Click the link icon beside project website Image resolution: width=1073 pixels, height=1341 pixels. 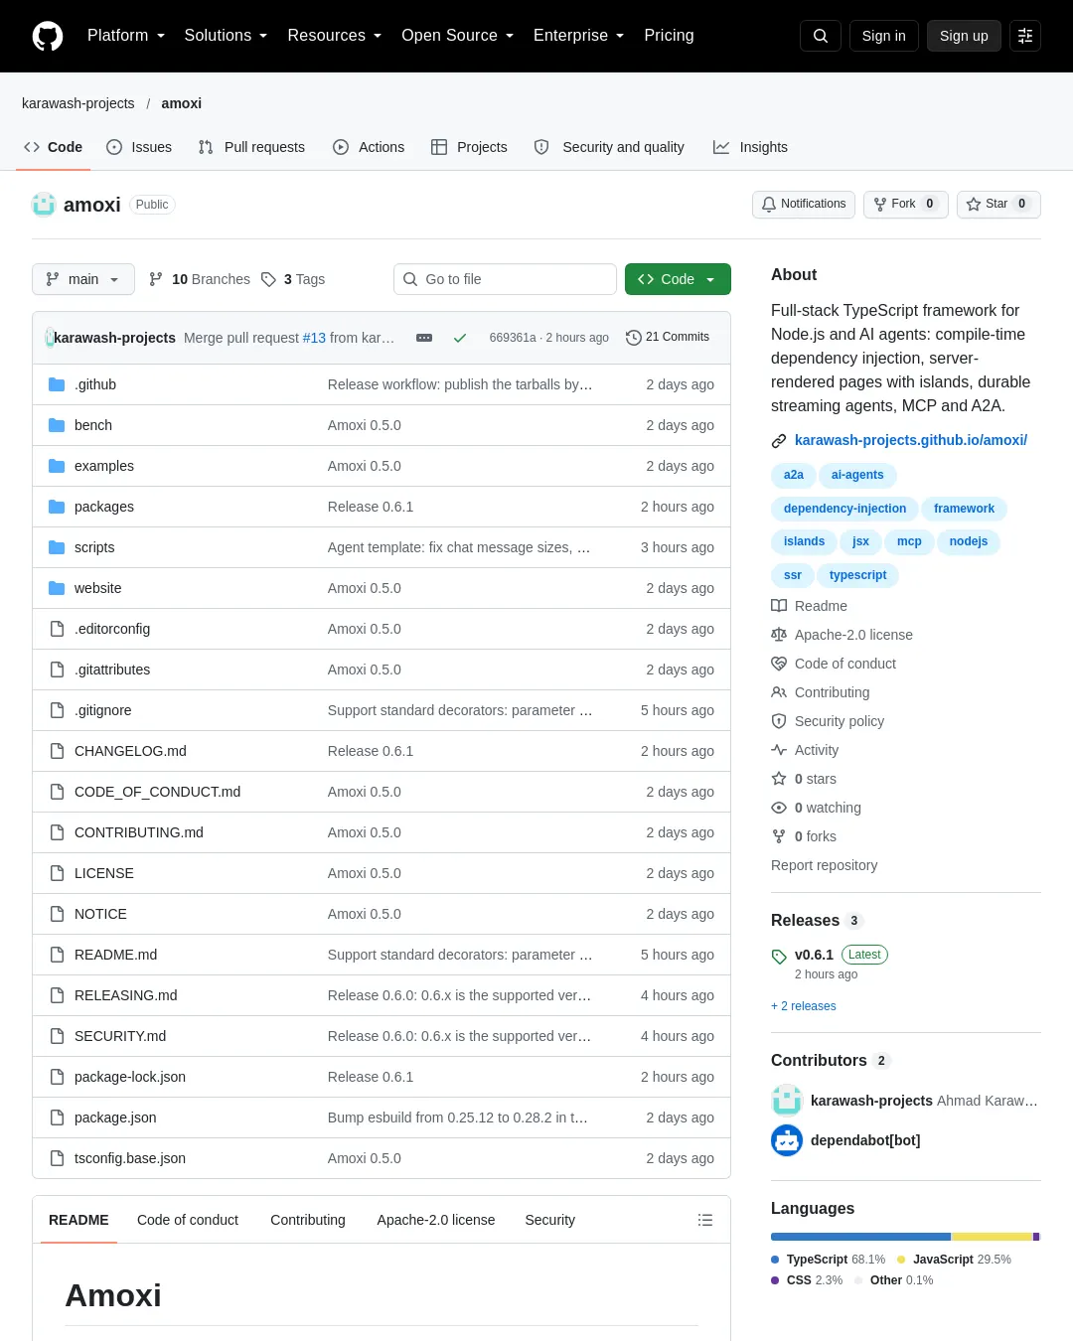click(779, 440)
